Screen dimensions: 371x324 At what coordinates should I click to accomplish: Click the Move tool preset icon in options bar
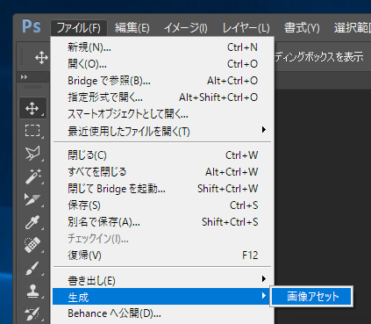point(41,57)
